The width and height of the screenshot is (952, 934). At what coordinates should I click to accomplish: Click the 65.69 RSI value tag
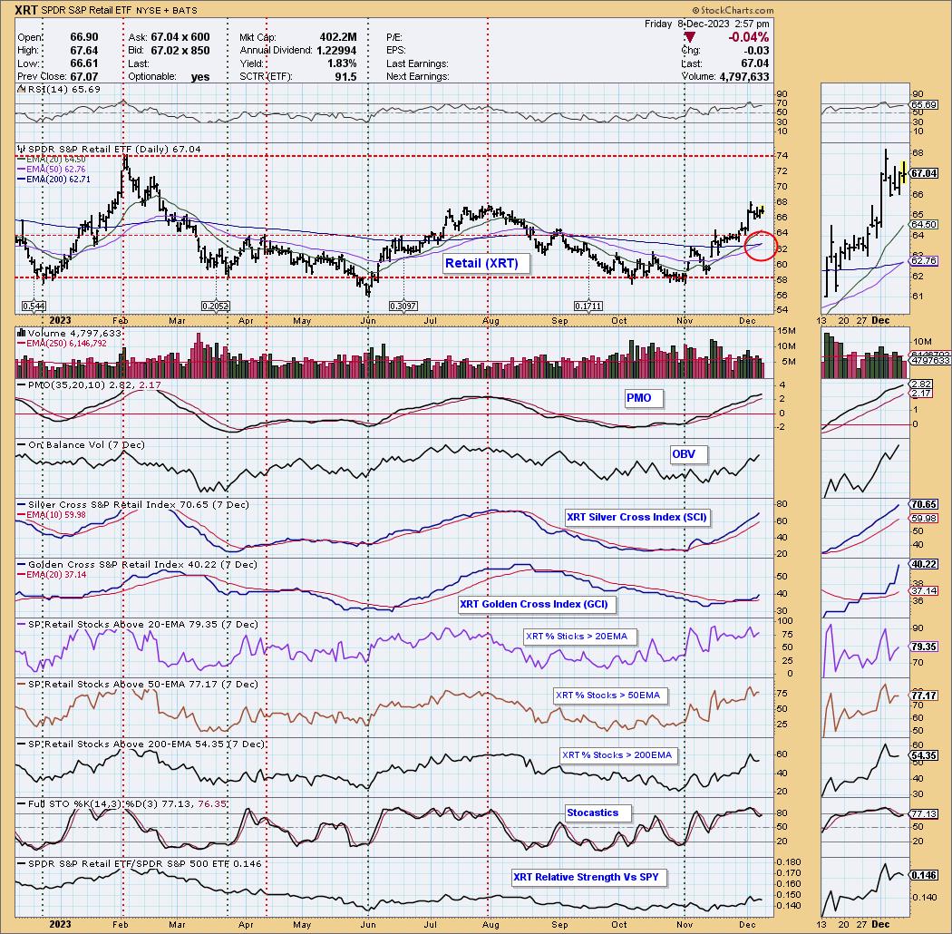924,104
